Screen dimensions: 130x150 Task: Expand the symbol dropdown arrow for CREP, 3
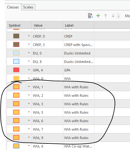pyautogui.click(x=29, y=44)
